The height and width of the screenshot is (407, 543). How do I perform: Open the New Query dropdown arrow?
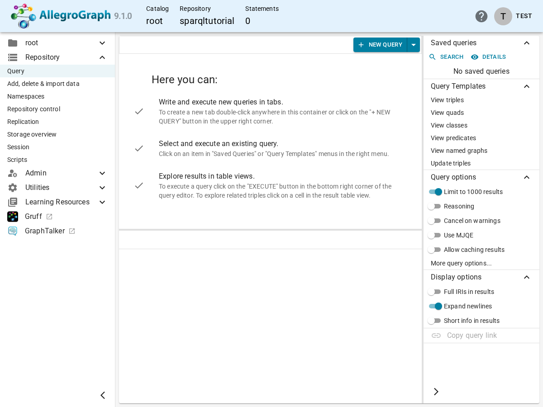[414, 45]
